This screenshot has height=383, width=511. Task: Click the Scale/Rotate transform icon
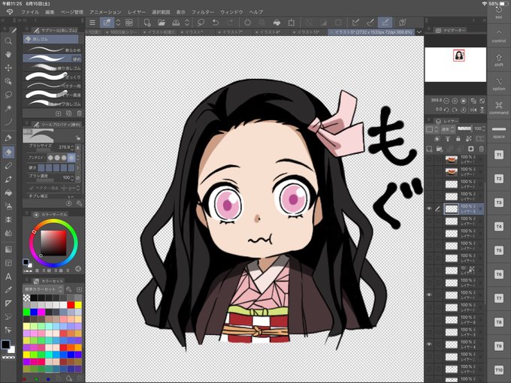292,23
